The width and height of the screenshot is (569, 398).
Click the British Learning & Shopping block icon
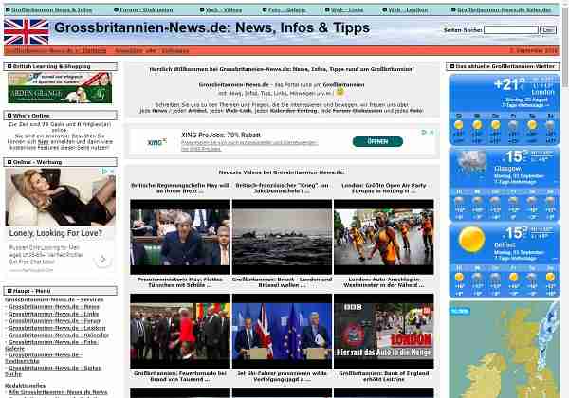click(x=9, y=66)
